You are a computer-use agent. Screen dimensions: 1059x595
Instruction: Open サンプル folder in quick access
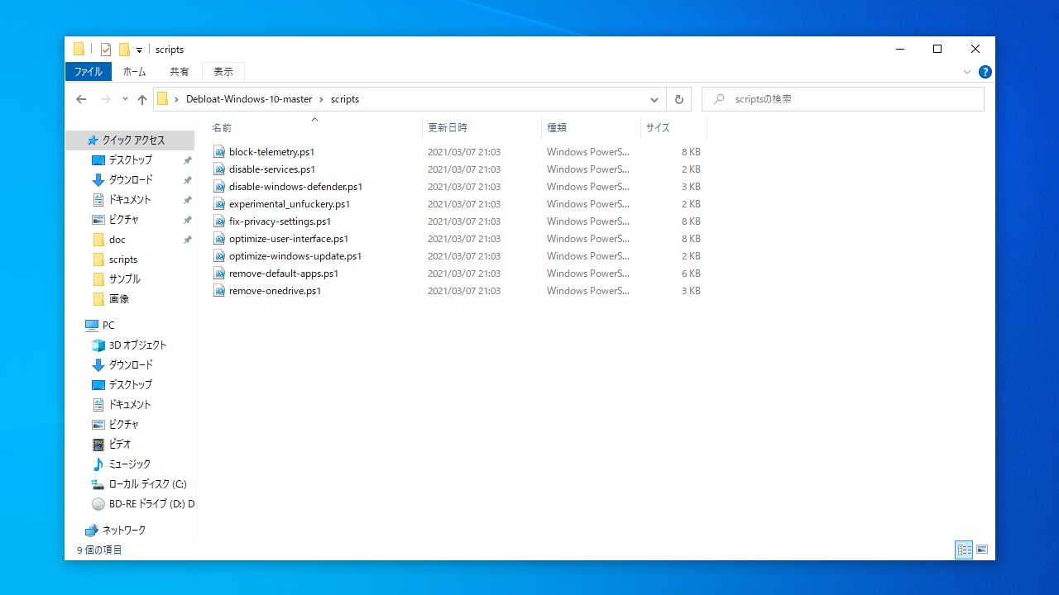(x=117, y=279)
